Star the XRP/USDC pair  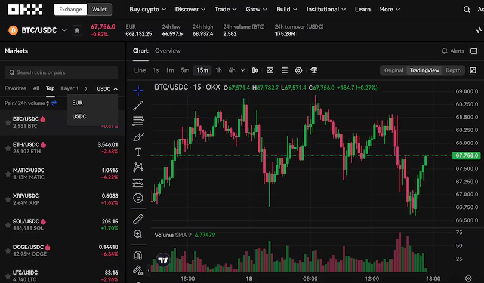point(8,199)
